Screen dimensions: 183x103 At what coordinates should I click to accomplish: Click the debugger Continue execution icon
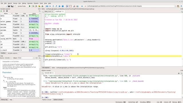[x=59, y=6]
